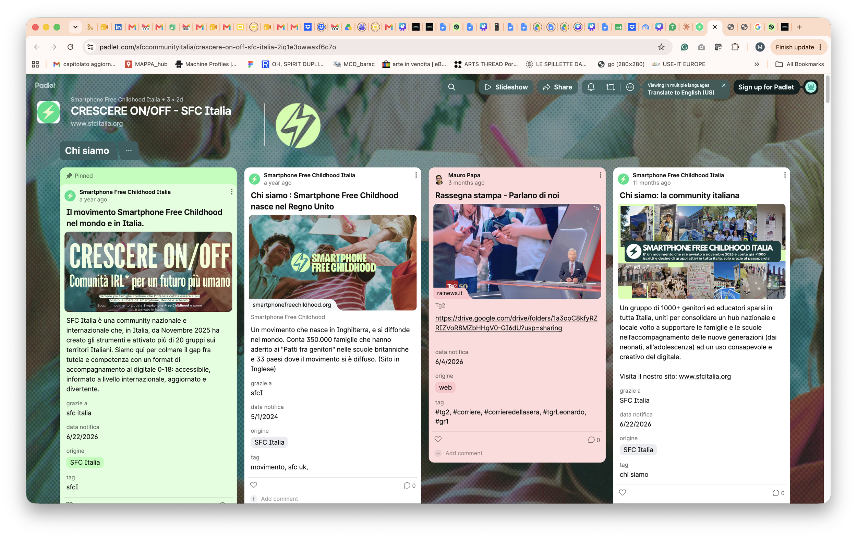The width and height of the screenshot is (857, 538).
Task: Reload the page
Action: click(70, 47)
